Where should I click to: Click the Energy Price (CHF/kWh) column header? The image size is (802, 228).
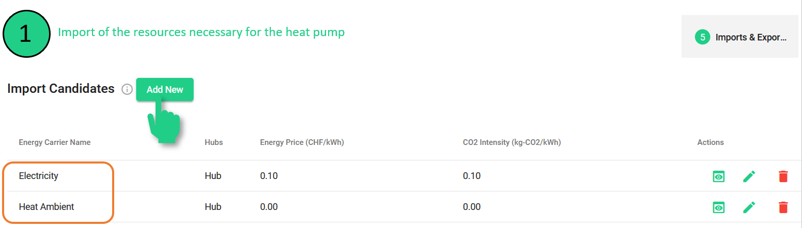(302, 142)
